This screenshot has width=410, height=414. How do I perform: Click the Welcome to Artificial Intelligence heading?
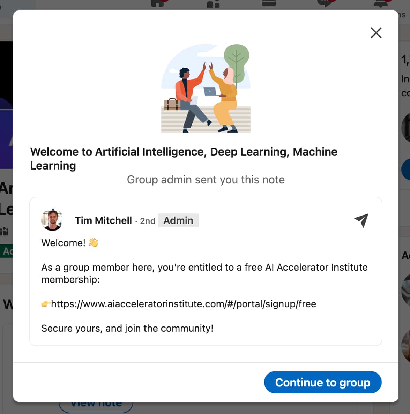click(x=184, y=158)
